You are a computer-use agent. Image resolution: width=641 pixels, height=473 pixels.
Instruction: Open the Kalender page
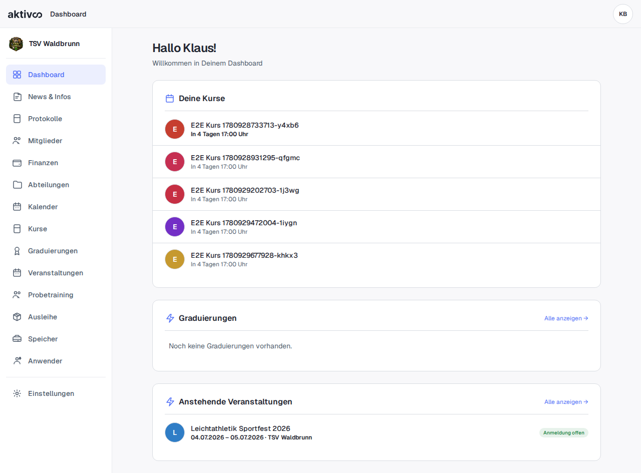coord(56,207)
